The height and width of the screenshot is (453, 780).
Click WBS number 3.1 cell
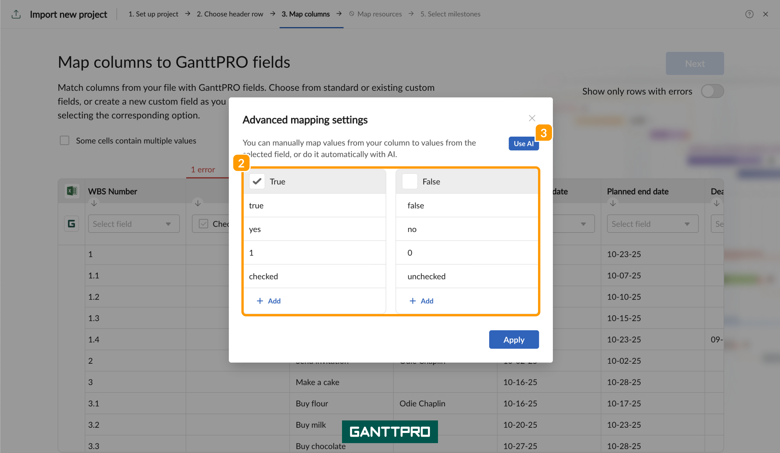pos(135,403)
